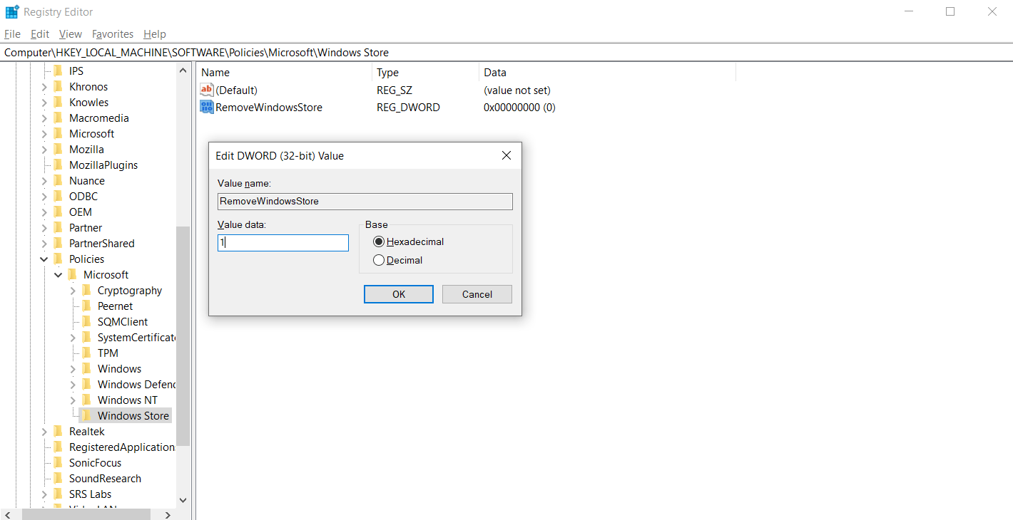Cancel the Edit DWORD dialog
The width and height of the screenshot is (1013, 520).
pyautogui.click(x=477, y=294)
